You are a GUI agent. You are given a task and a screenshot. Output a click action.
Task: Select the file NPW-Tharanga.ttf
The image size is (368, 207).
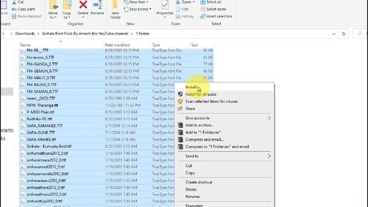[x=42, y=105]
